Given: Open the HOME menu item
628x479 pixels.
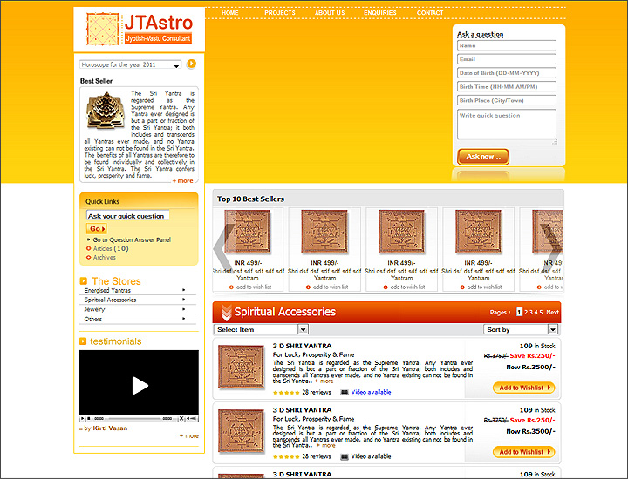Looking at the screenshot, I should (230, 13).
